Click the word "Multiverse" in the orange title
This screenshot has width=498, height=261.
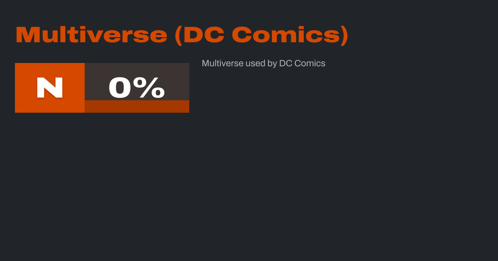91,35
